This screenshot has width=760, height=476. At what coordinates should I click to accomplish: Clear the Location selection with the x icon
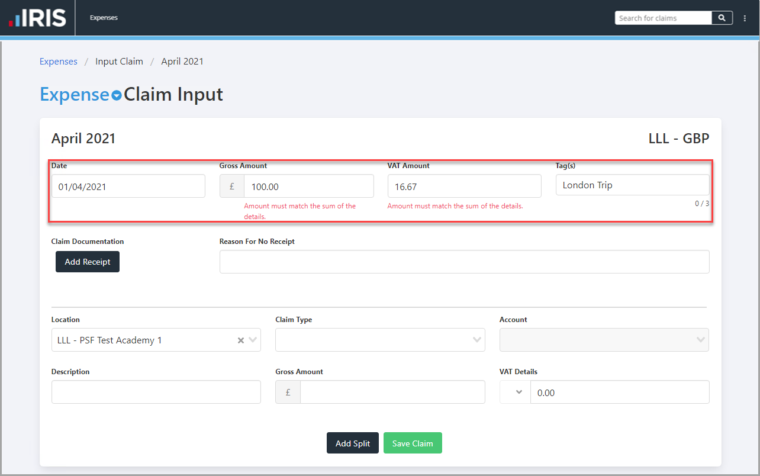click(241, 340)
